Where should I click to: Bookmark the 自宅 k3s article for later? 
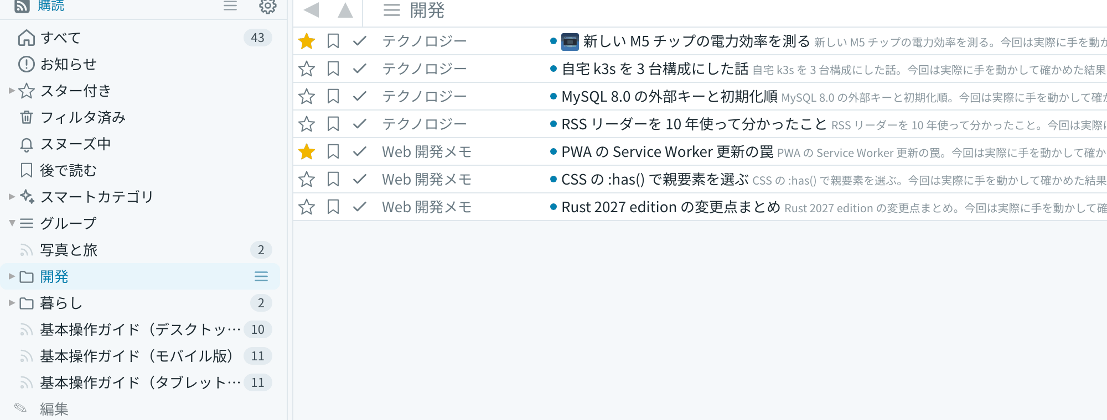pyautogui.click(x=333, y=69)
